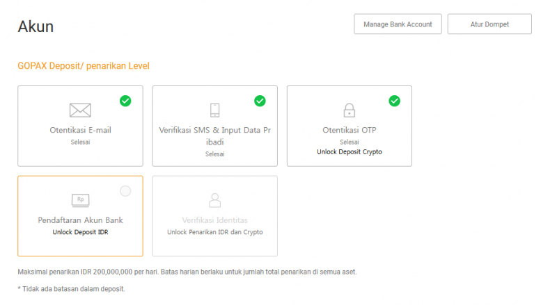Click the Atur Dompet button
Viewport: 557px width, 305px height.
(489, 24)
